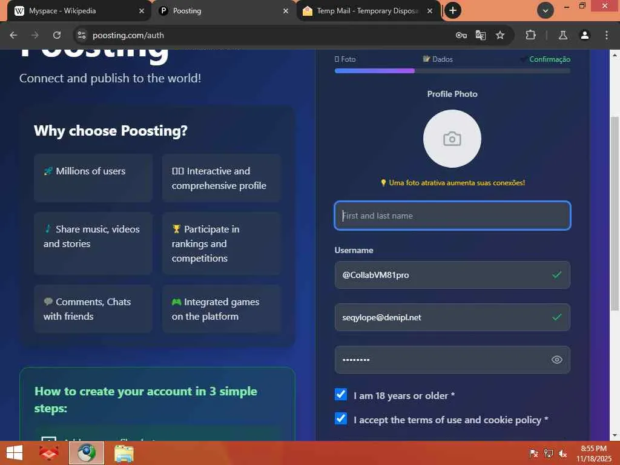
Task: Switch to the Myspace - Wikipedia tab
Action: point(78,11)
